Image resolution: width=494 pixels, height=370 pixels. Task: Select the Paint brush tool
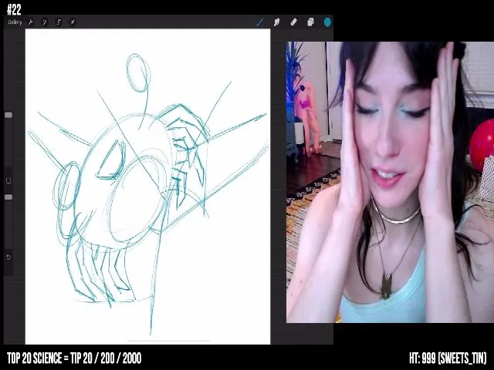click(x=260, y=22)
